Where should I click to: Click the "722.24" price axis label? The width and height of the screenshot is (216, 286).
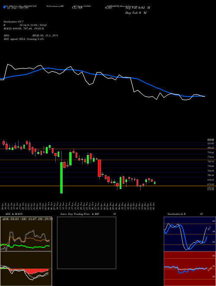[x=210, y=171]
